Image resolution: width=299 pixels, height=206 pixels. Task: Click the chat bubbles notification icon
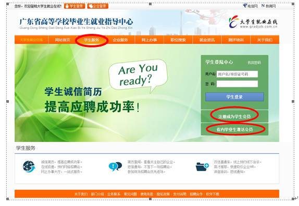click(x=115, y=166)
